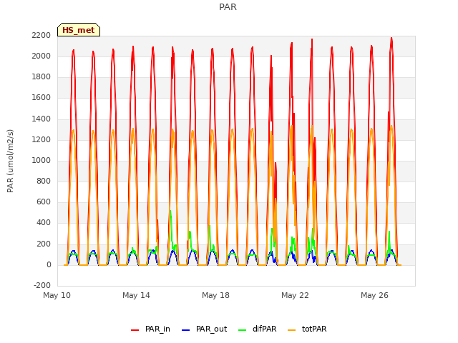This screenshot has height=343, width=458.
Task: Click the 1200 y-axis tick label
Action: click(42, 139)
